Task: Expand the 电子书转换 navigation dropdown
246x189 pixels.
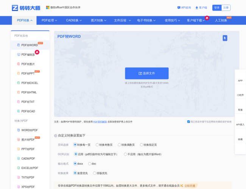Action: point(146,20)
